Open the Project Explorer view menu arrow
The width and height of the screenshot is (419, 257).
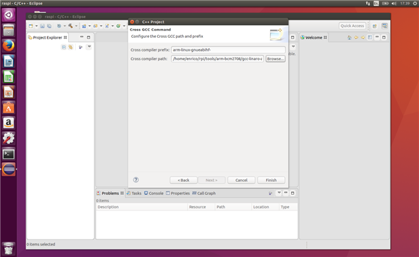[89, 47]
